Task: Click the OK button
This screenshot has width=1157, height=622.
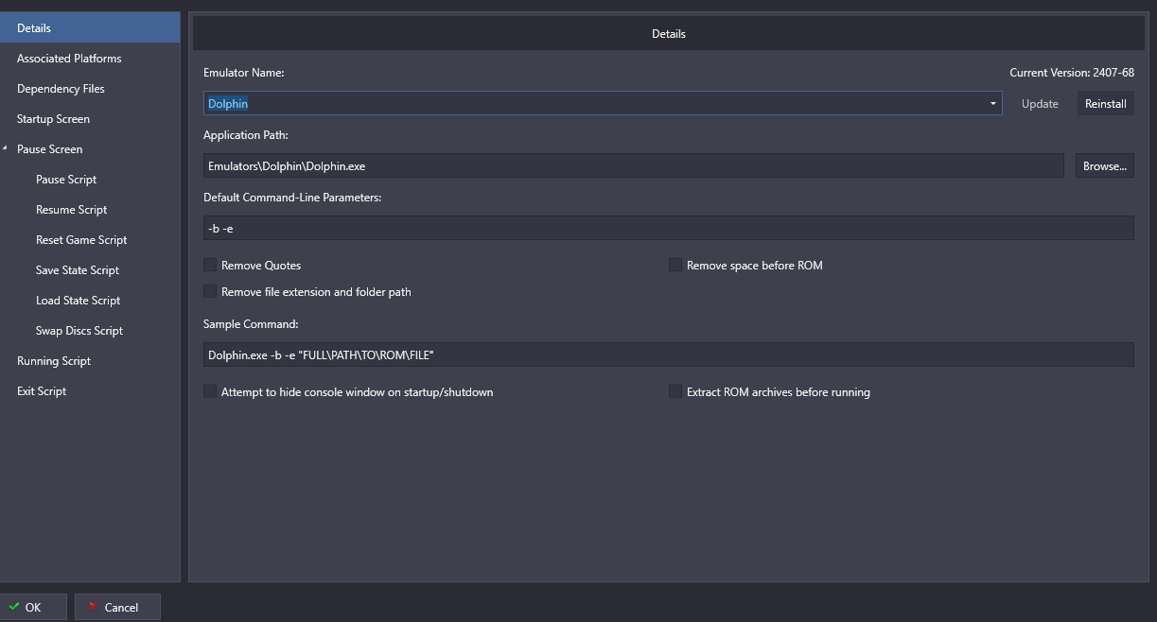Action: [33, 607]
